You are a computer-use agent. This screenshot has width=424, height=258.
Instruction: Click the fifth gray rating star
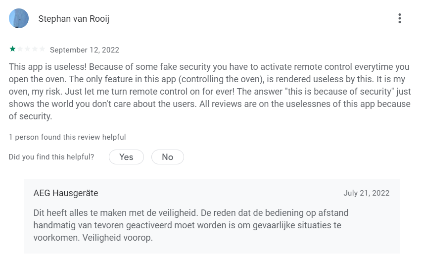(x=42, y=49)
